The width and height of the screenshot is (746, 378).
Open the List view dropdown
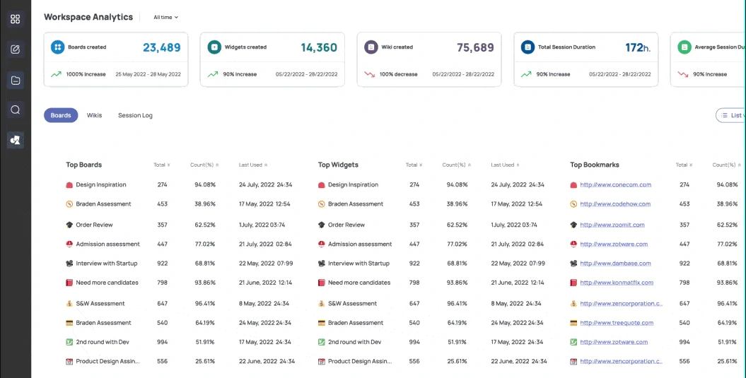(730, 115)
